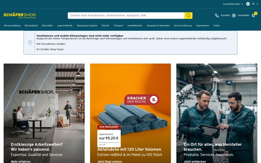The height and width of the screenshot is (163, 261).
Task: Click the Anmelden link
Action: [x=244, y=16]
